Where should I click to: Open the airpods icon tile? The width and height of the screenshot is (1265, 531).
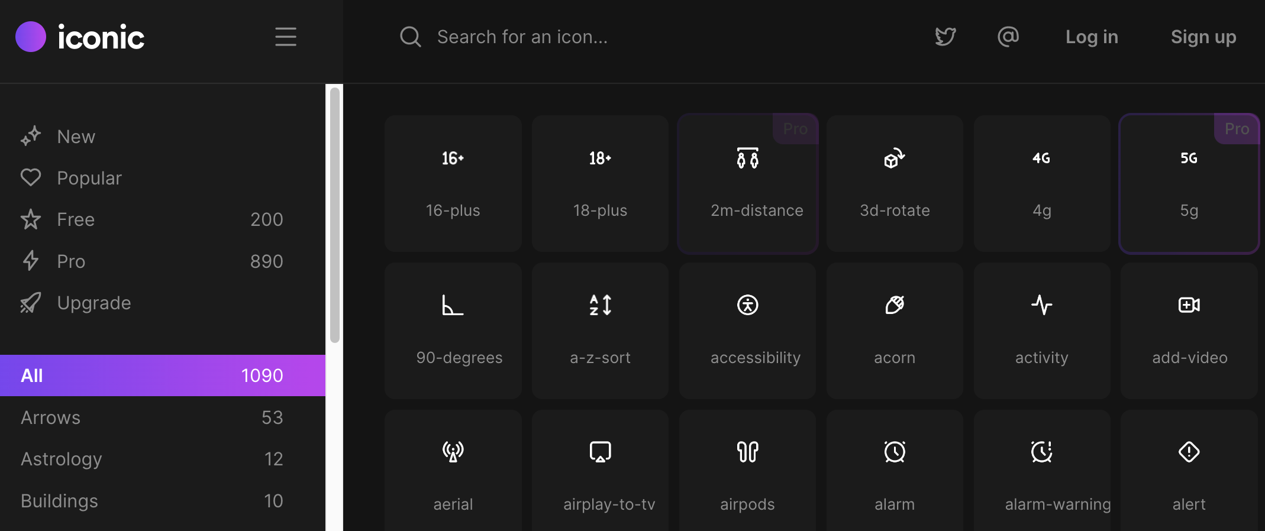(747, 473)
